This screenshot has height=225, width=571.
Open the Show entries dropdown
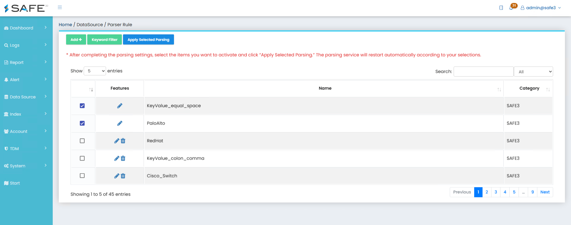pos(95,71)
